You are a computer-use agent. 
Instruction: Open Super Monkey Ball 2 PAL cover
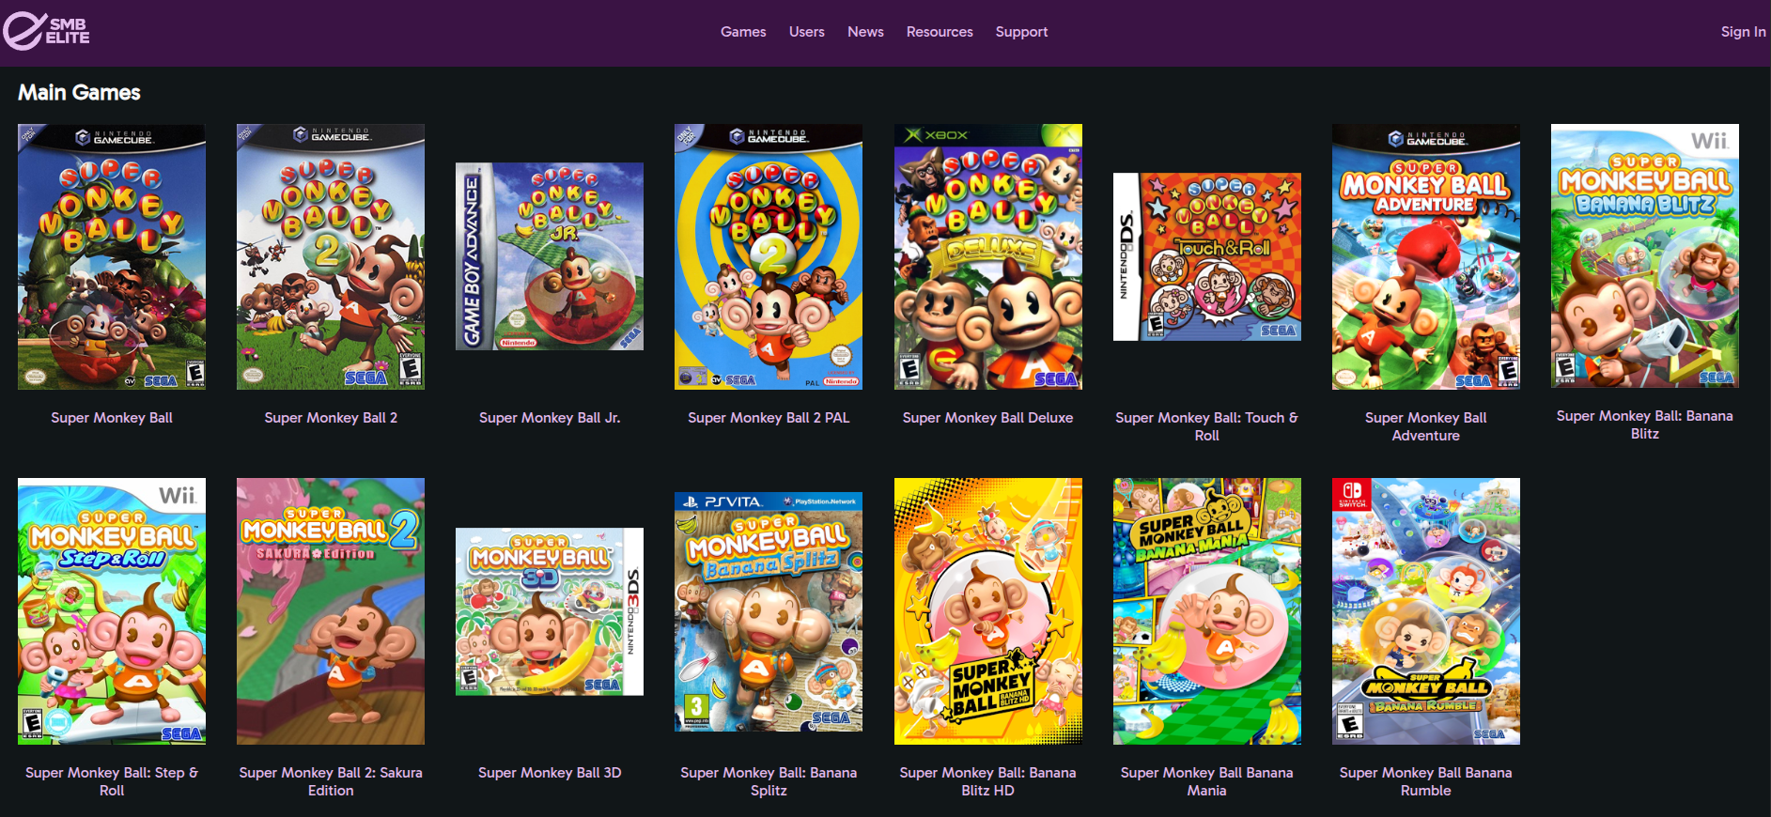pyautogui.click(x=769, y=256)
